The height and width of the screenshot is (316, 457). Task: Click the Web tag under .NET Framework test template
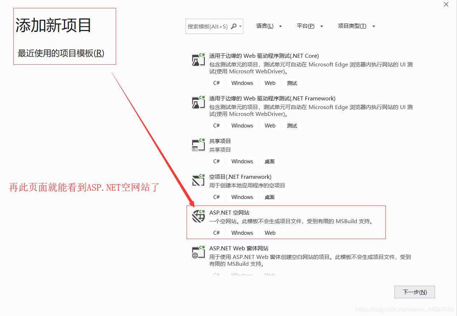point(270,126)
